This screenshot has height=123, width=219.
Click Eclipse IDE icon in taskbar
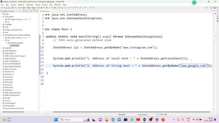144,120
